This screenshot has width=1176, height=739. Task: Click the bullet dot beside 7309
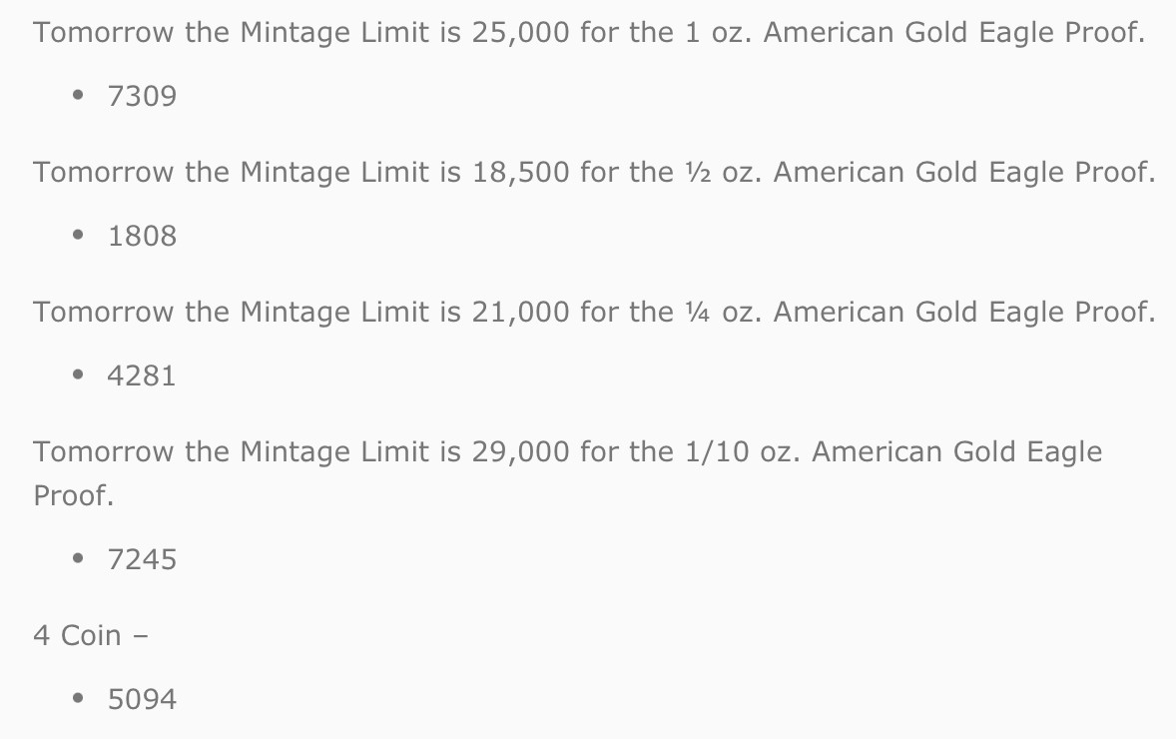(78, 96)
